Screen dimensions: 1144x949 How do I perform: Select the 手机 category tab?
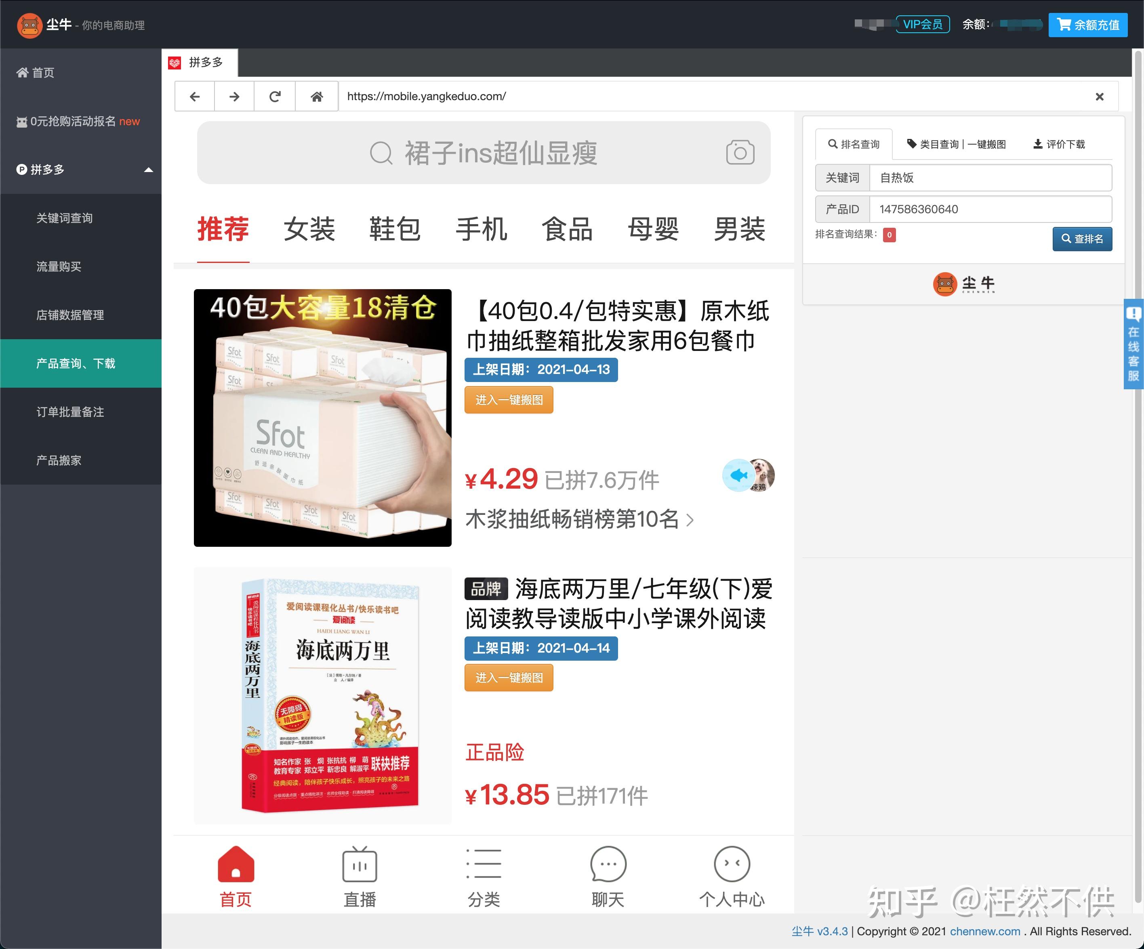click(x=481, y=229)
